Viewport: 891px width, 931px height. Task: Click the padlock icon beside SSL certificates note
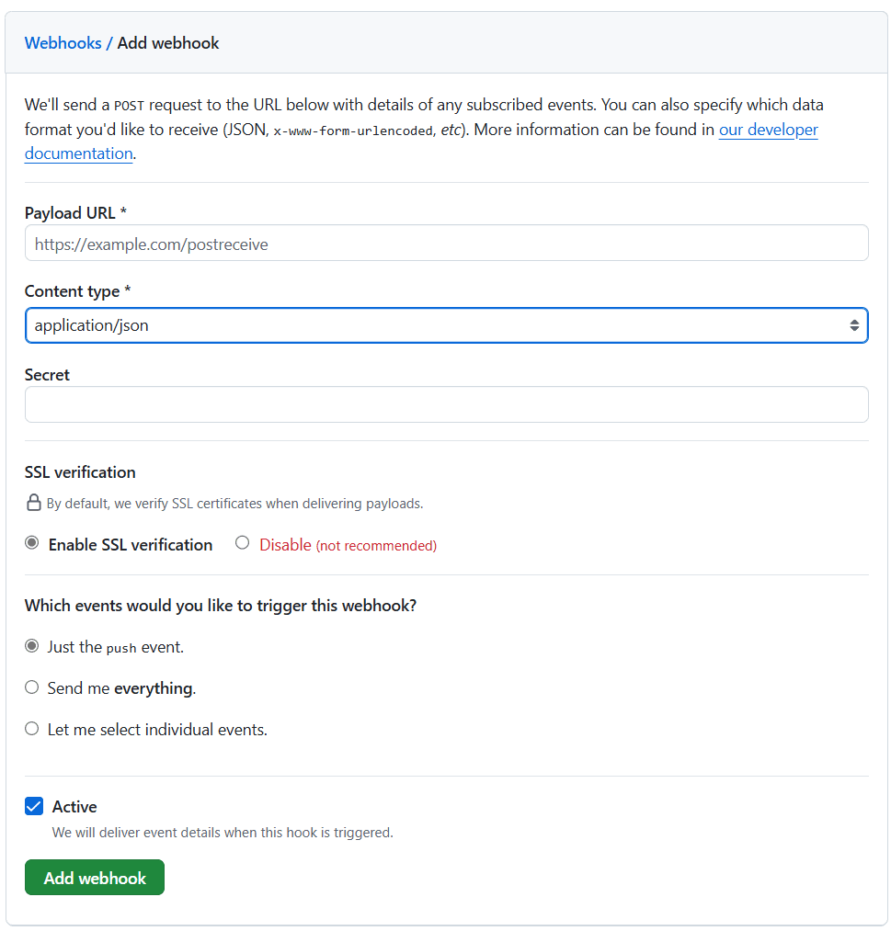(x=34, y=503)
